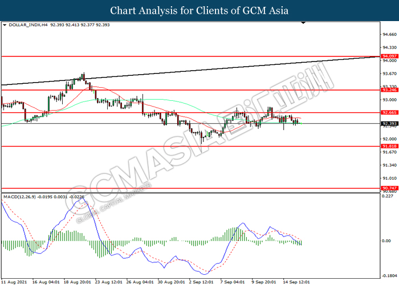Screen dimensions: 399x285
Task: Click the 30 Aug 20:01 time label
Action: click(x=171, y=282)
